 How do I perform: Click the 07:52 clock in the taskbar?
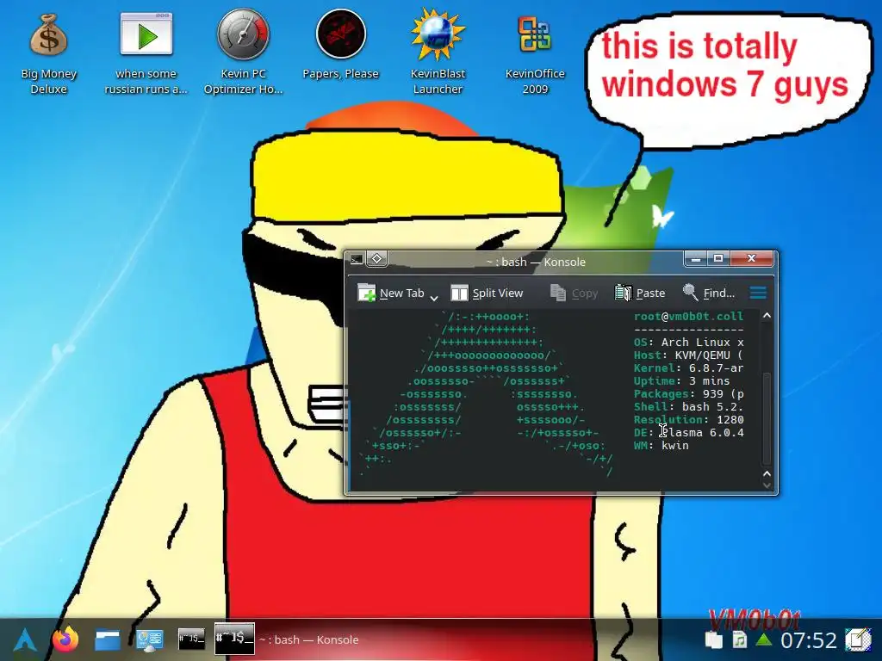(808, 639)
